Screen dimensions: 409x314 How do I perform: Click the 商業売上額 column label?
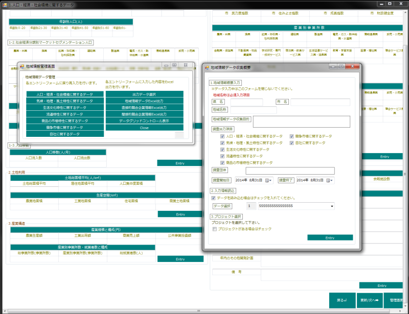point(131,235)
